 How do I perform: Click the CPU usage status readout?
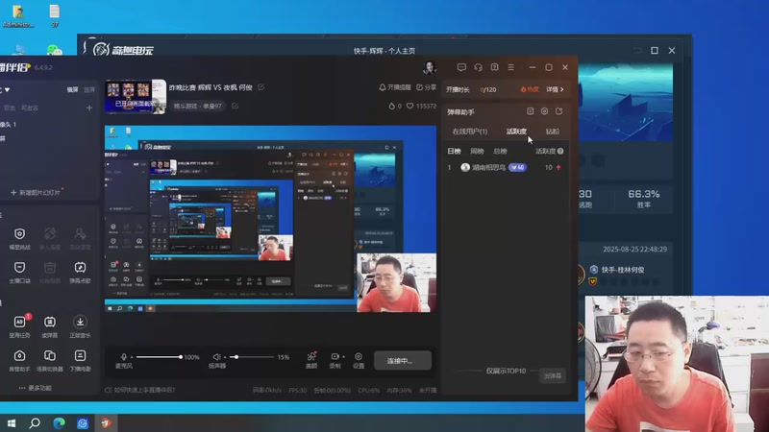coord(369,391)
